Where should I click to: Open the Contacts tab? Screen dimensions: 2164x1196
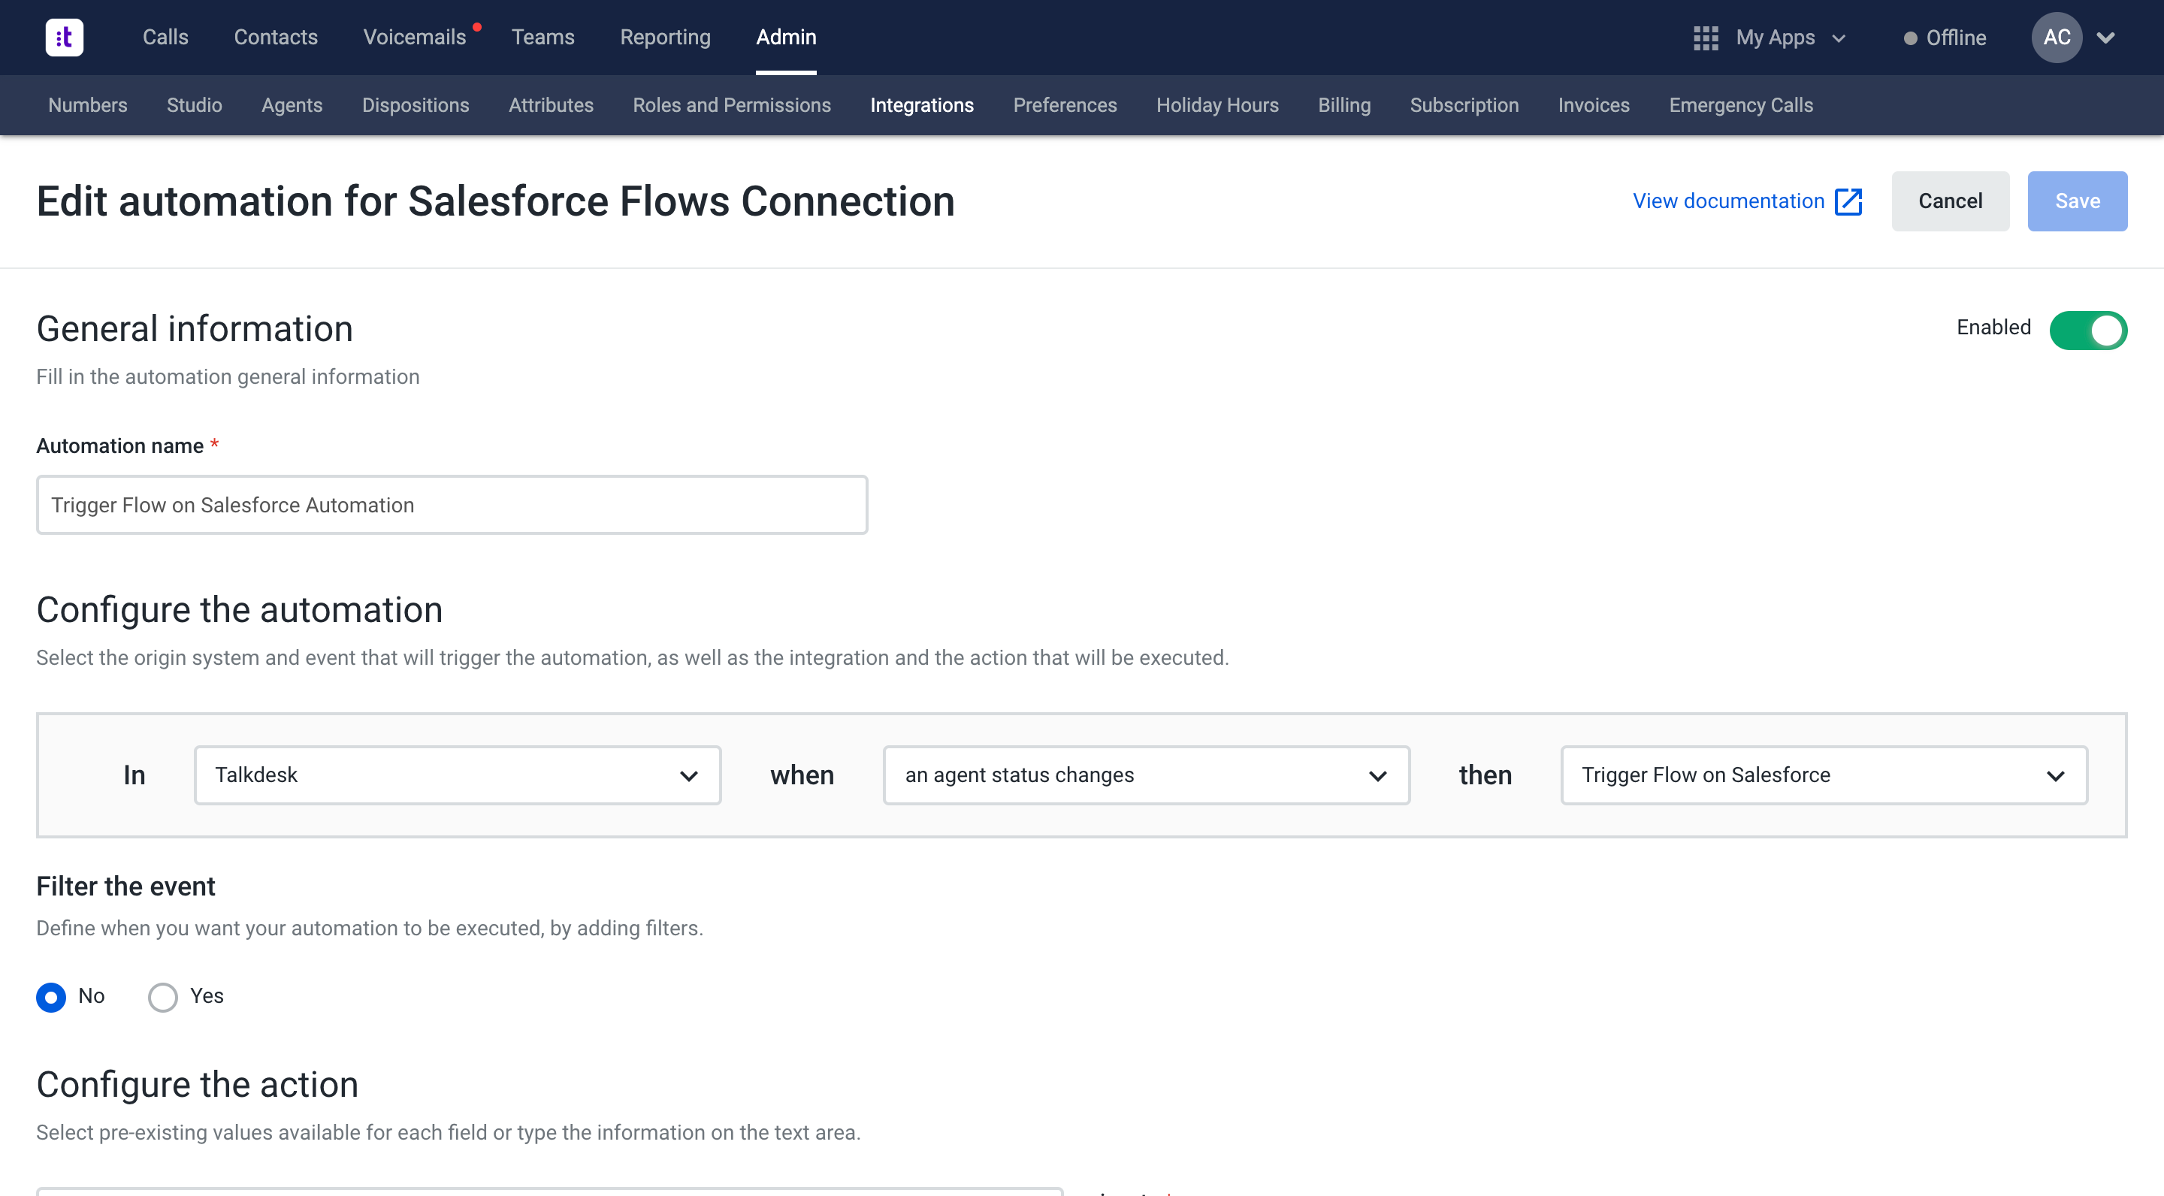276,37
